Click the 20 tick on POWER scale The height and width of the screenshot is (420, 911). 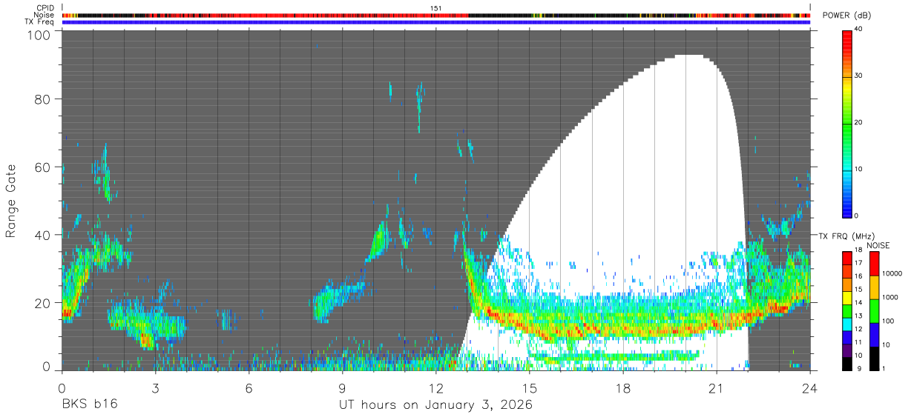859,123
